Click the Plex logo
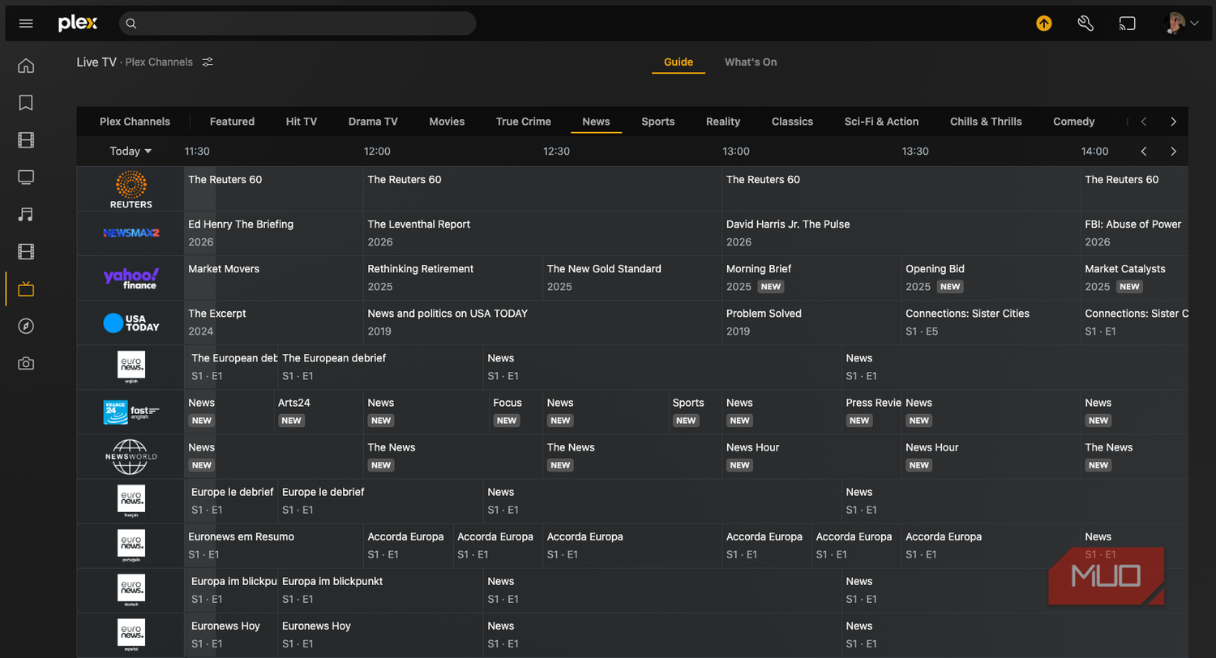The height and width of the screenshot is (658, 1216). (78, 23)
